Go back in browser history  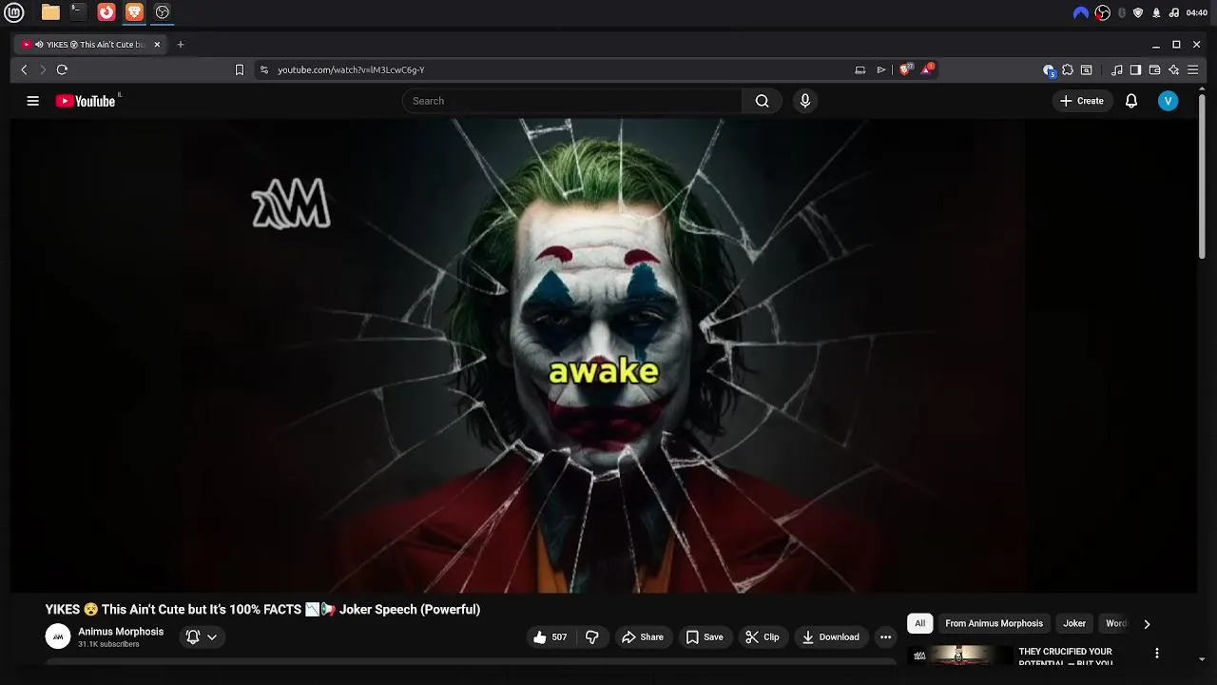25,69
